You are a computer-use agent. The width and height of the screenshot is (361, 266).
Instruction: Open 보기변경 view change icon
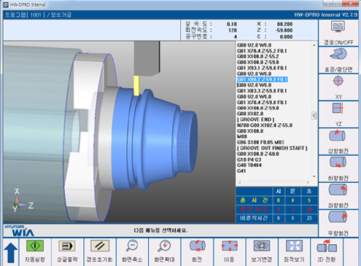[x=262, y=246]
